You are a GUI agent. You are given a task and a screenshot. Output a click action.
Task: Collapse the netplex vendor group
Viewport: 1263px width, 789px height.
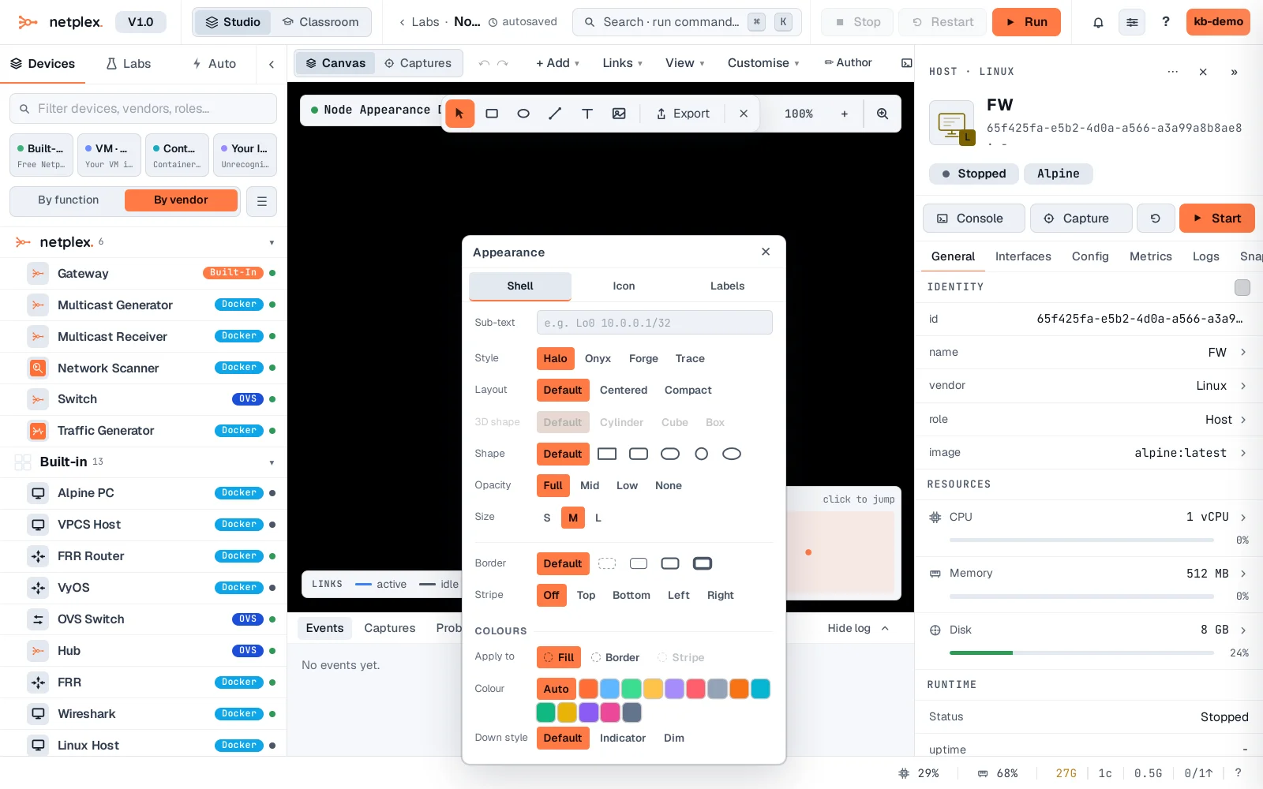coord(272,243)
